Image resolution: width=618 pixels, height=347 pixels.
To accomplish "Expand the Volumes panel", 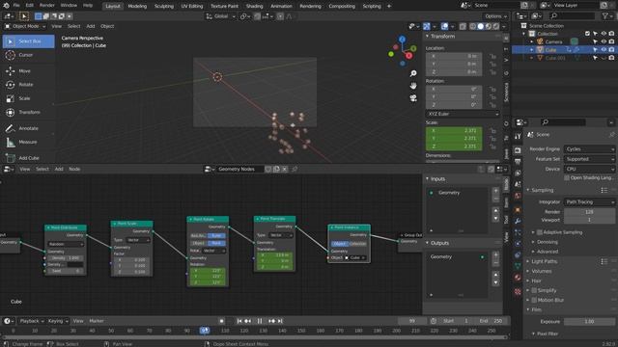I will pyautogui.click(x=541, y=272).
